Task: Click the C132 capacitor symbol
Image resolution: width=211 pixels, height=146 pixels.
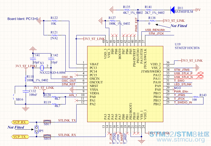Action: pos(26,91)
